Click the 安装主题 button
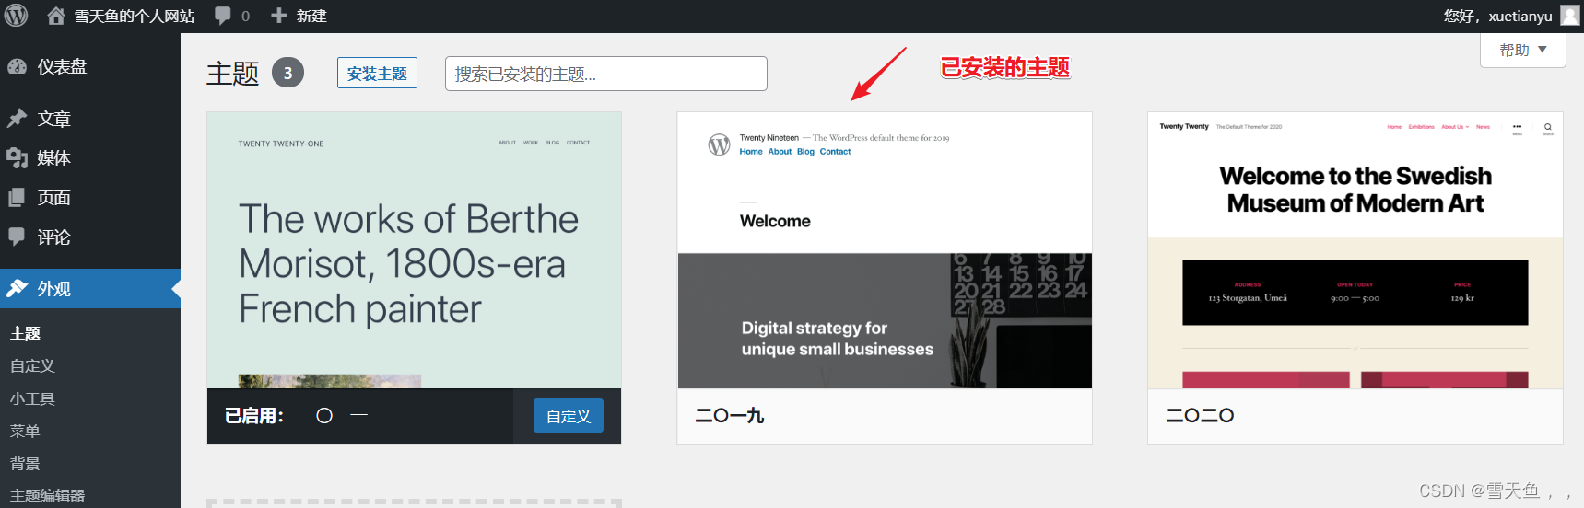Screen dimensions: 1584x508 [377, 74]
